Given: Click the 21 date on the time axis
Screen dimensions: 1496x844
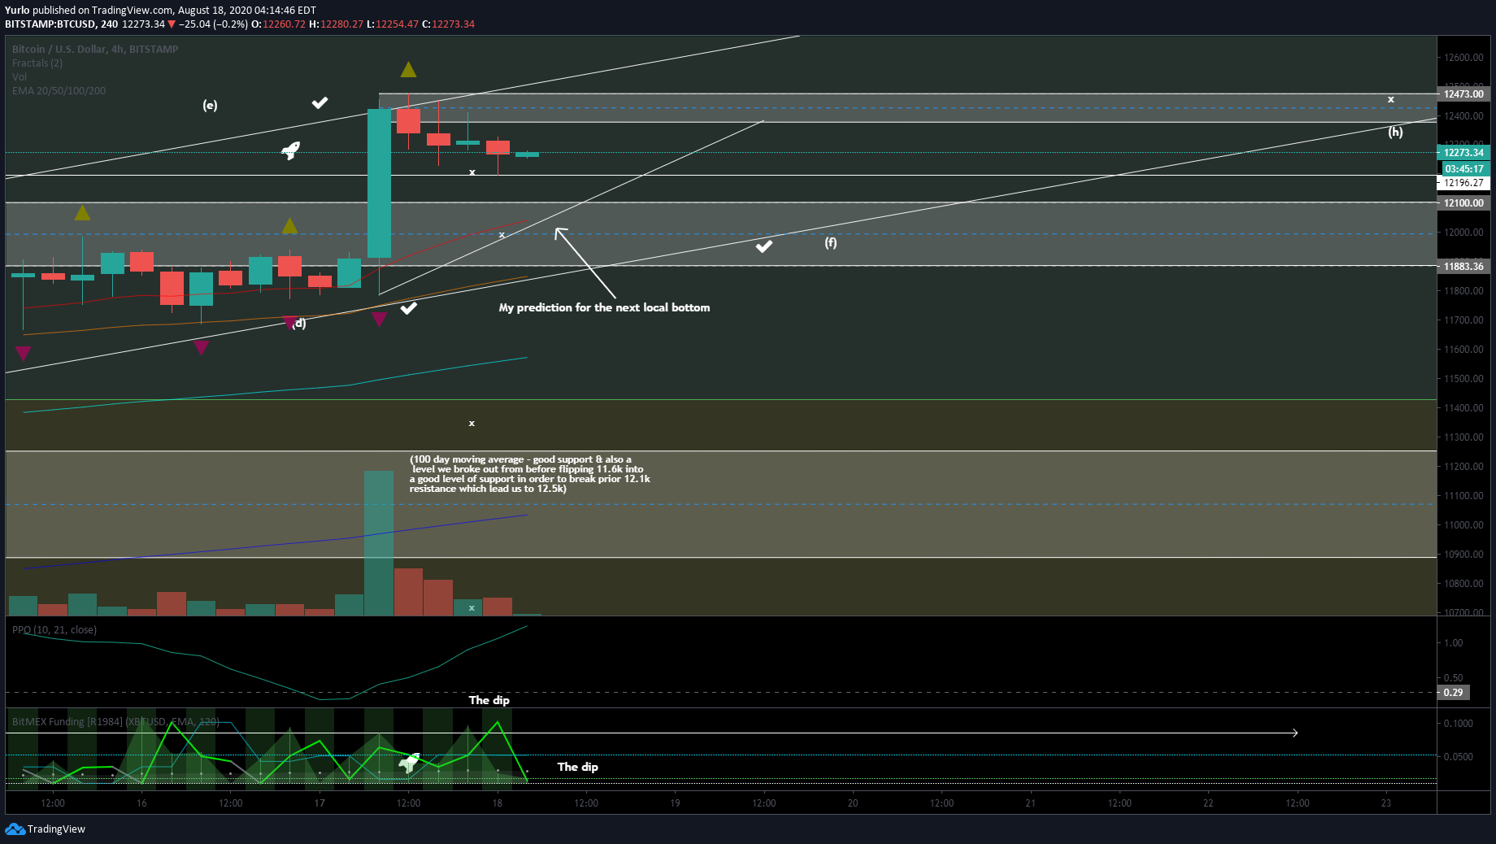Looking at the screenshot, I should point(1030,803).
